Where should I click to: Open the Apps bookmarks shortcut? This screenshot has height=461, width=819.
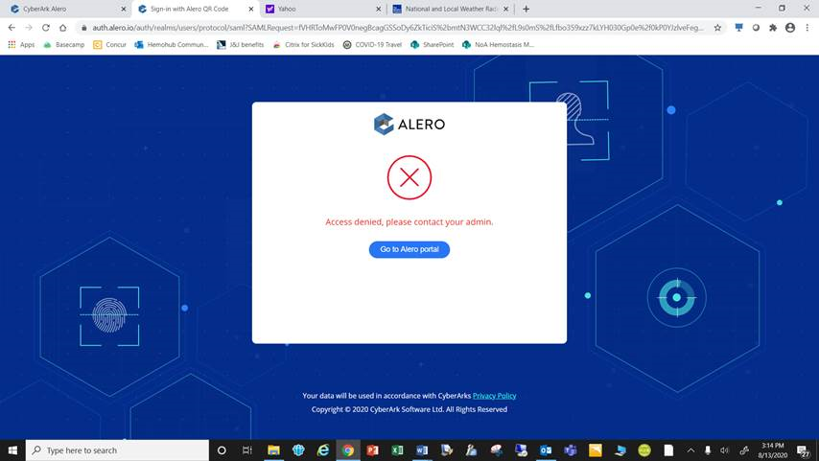pos(21,45)
